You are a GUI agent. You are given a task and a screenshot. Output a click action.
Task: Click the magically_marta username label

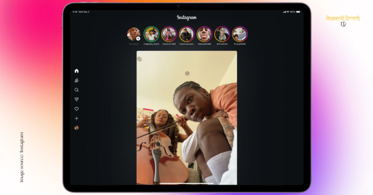click(151, 44)
